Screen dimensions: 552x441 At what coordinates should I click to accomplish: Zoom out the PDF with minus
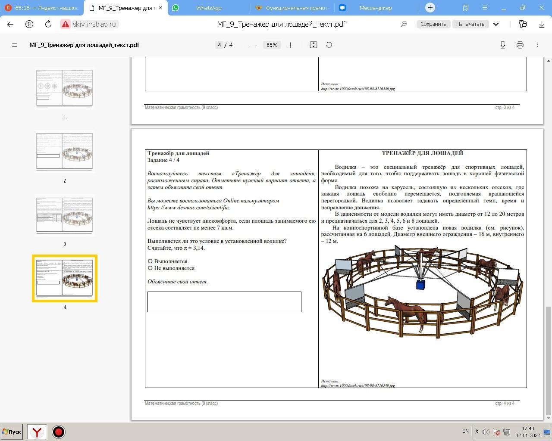click(x=253, y=45)
